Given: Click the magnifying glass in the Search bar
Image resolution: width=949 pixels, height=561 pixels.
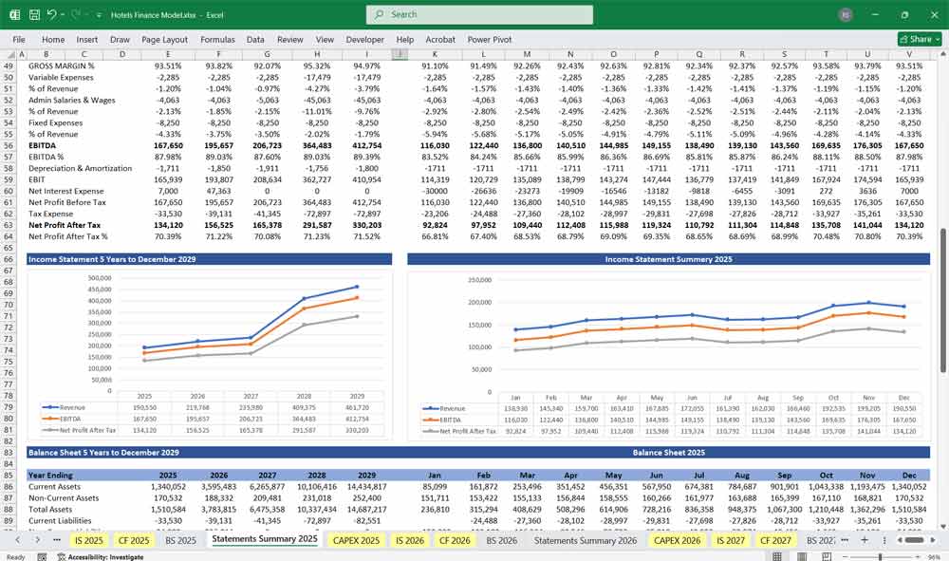Looking at the screenshot, I should coord(380,14).
